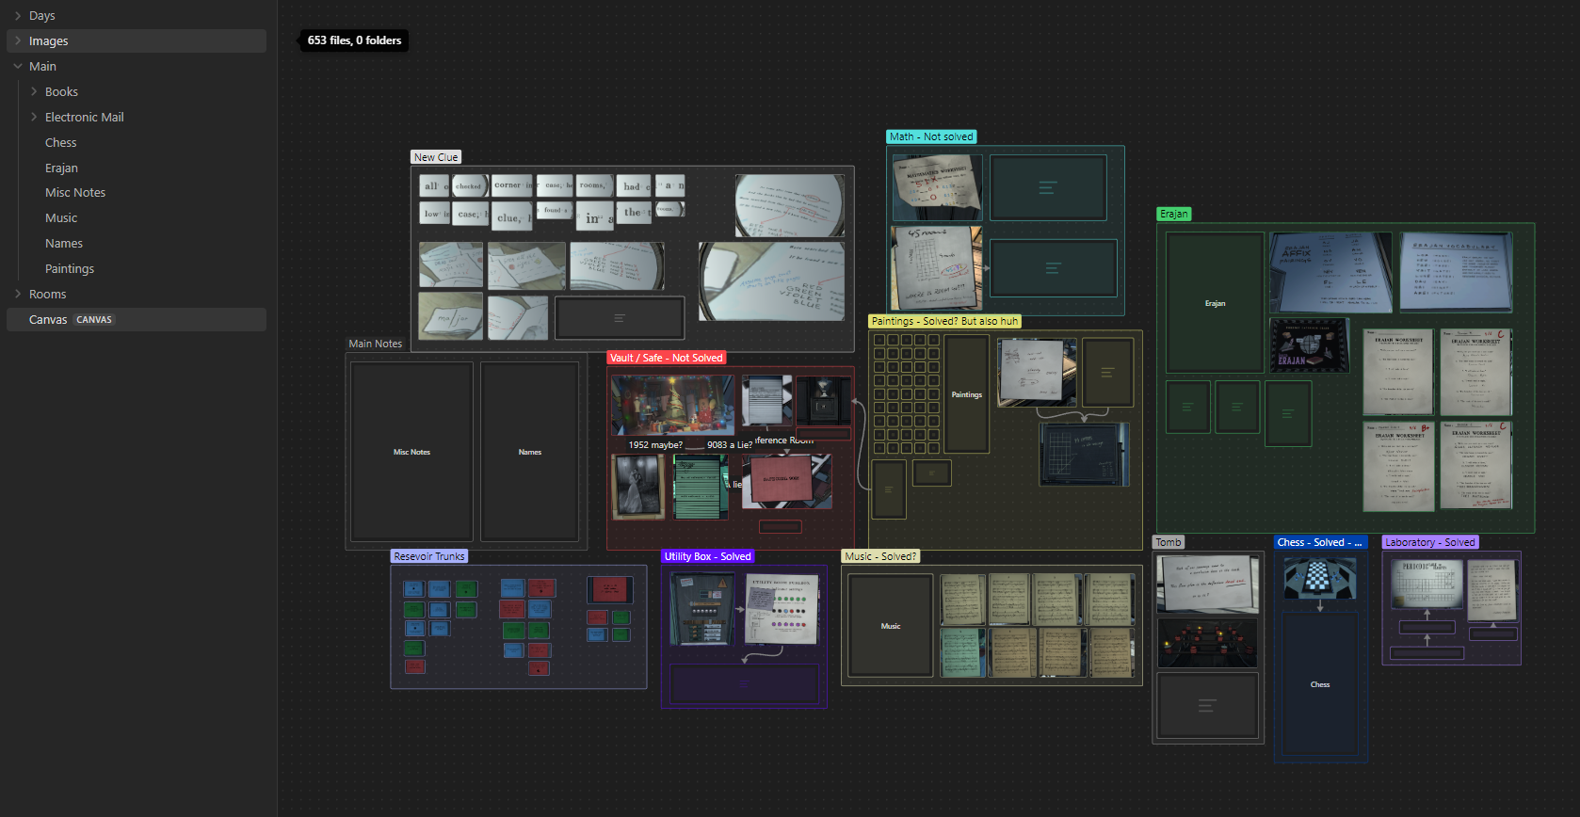The width and height of the screenshot is (1580, 817).
Task: Expand the Books subfolder chevron
Action: [34, 92]
